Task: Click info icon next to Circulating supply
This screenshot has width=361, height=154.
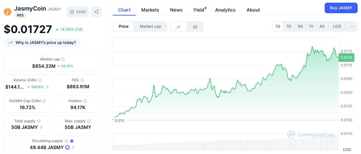Action: (66, 141)
